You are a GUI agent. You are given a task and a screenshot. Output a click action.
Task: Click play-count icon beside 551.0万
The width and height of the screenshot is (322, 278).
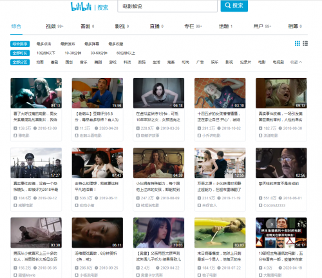[260, 198]
